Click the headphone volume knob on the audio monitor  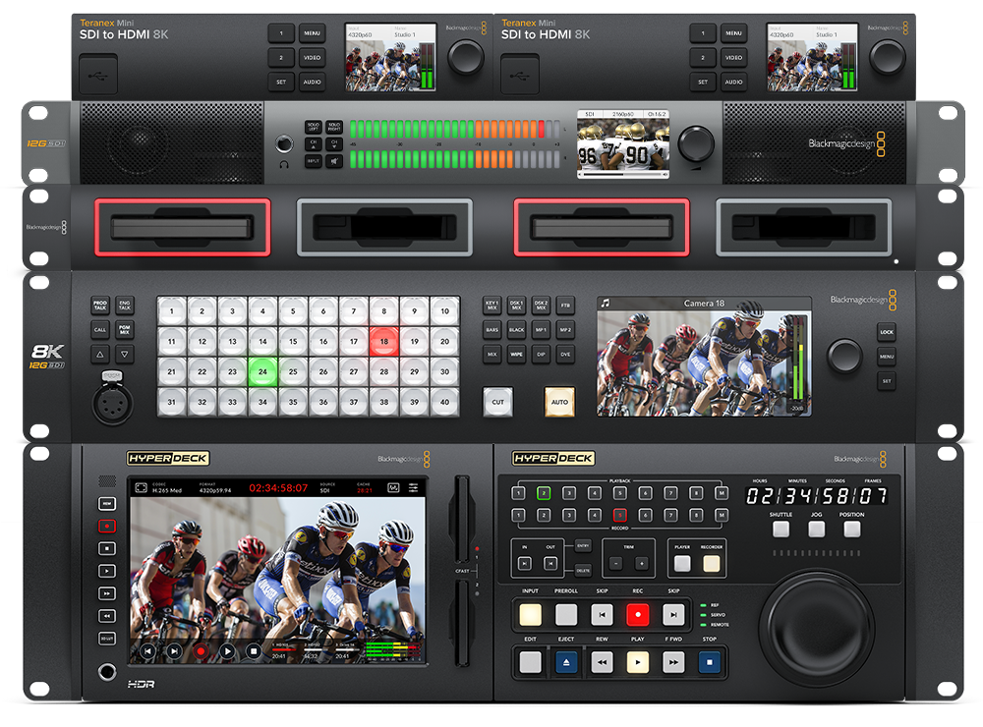(284, 143)
